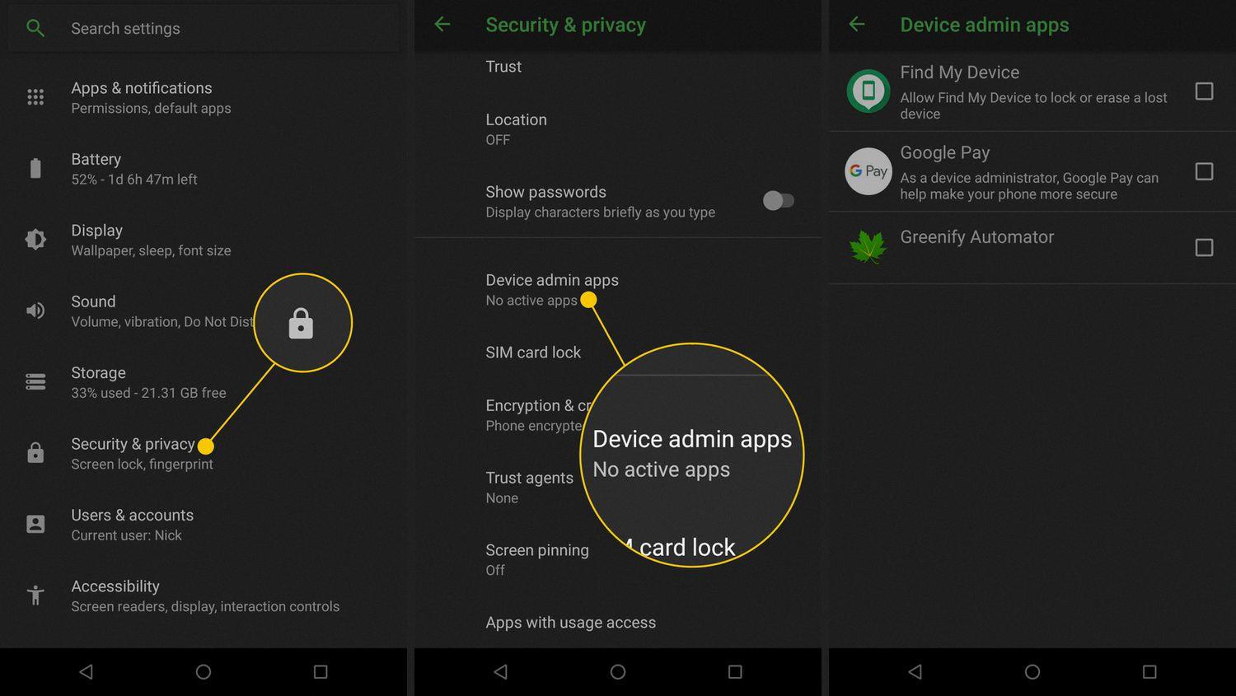Check the Google Pay admin checkbox
Viewport: 1236px width, 696px height.
1204,171
